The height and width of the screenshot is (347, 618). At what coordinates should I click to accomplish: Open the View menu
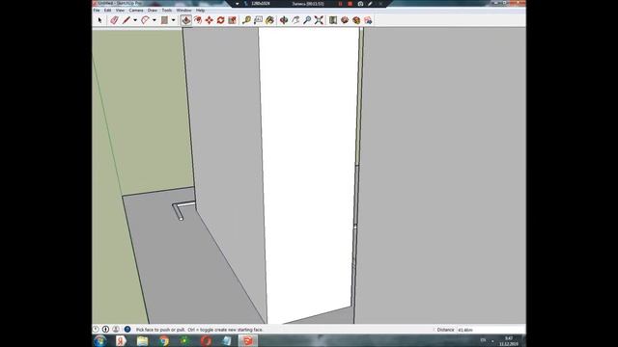click(120, 11)
